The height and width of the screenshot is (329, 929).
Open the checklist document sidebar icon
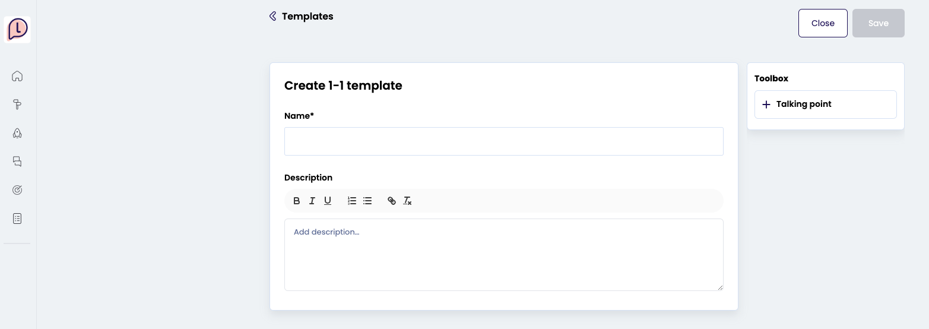[17, 219]
